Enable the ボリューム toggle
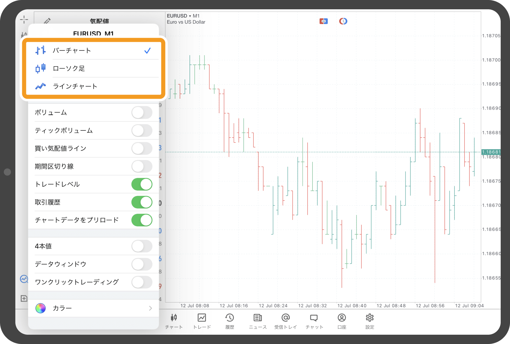 click(x=142, y=113)
